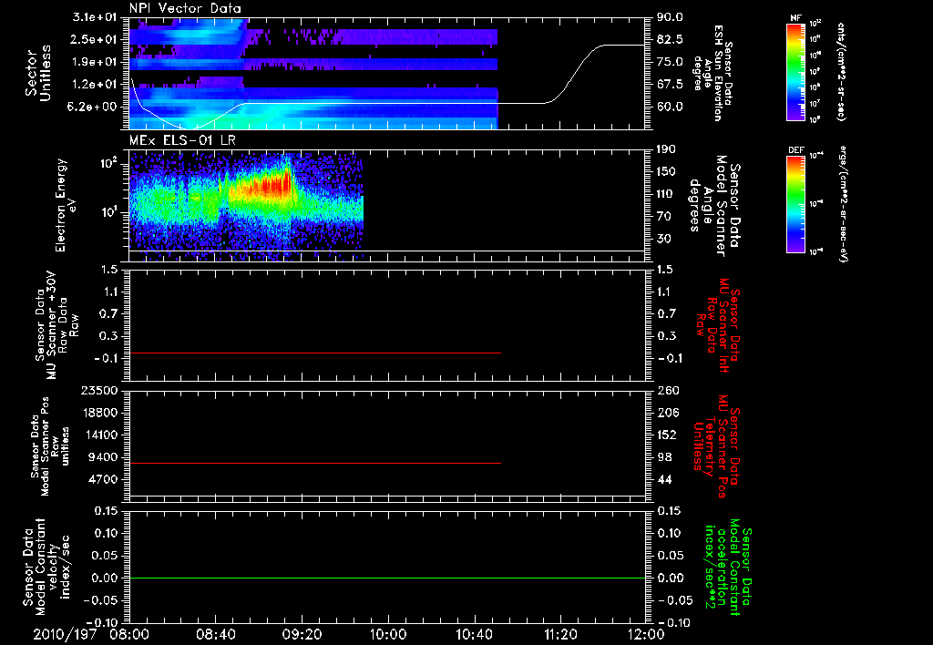
Task: Click the "10^-4" top tick on DEF color bar
Action: tap(815, 156)
